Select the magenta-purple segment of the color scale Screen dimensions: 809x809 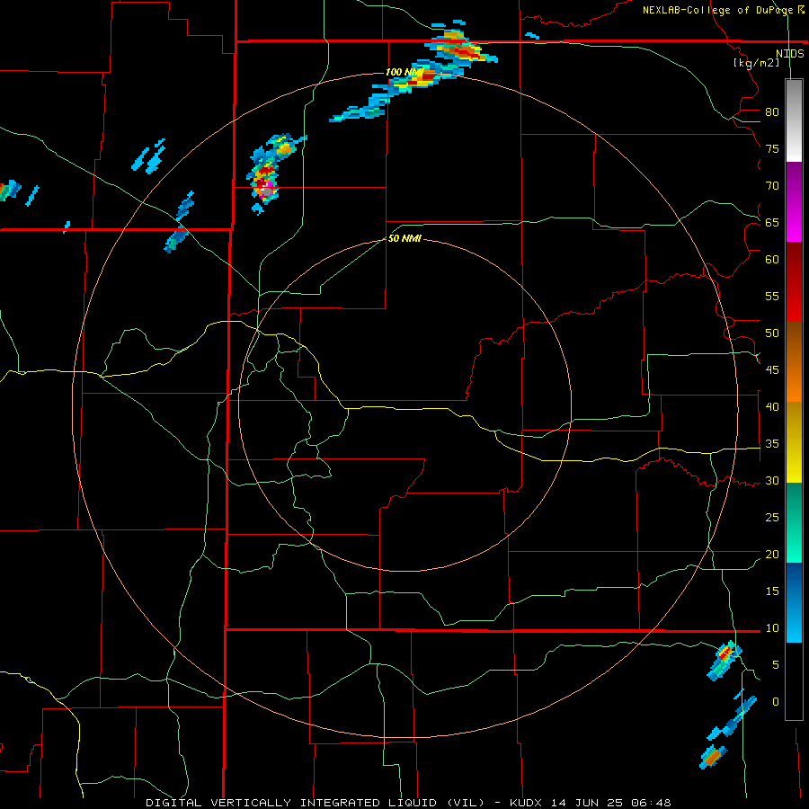[794, 201]
